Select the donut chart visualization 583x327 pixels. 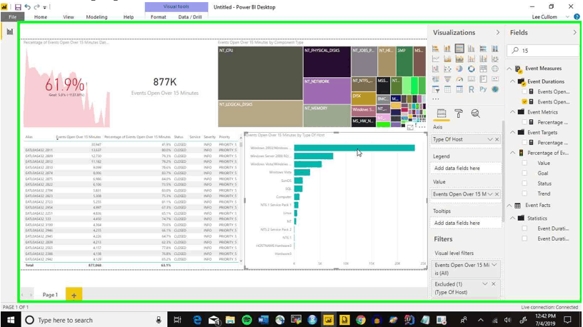471,69
